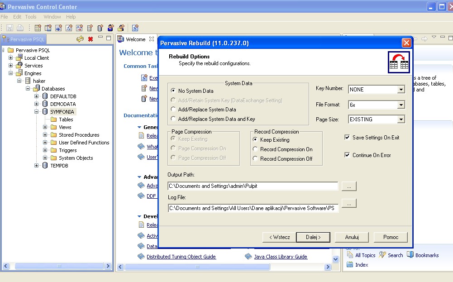The width and height of the screenshot is (453, 282).
Task: Click the Print toolbar icon
Action: [20, 28]
